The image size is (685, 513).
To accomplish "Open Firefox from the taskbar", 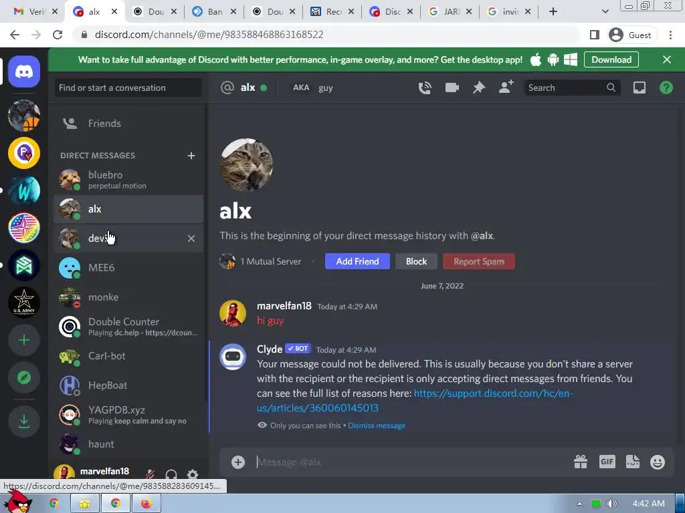I will 146,504.
